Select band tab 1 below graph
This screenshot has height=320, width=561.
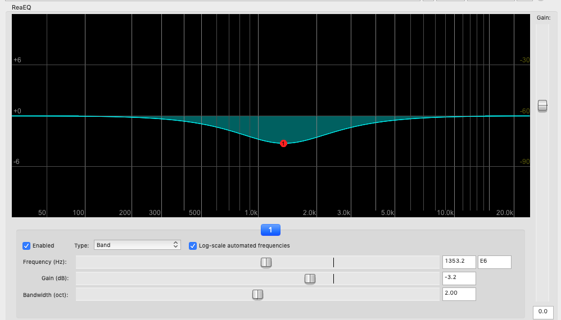click(x=270, y=230)
